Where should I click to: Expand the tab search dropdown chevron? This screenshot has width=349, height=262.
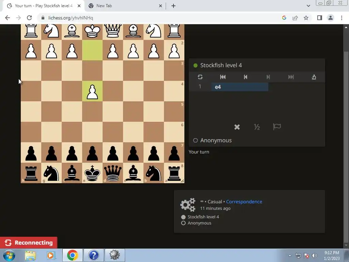(308, 6)
